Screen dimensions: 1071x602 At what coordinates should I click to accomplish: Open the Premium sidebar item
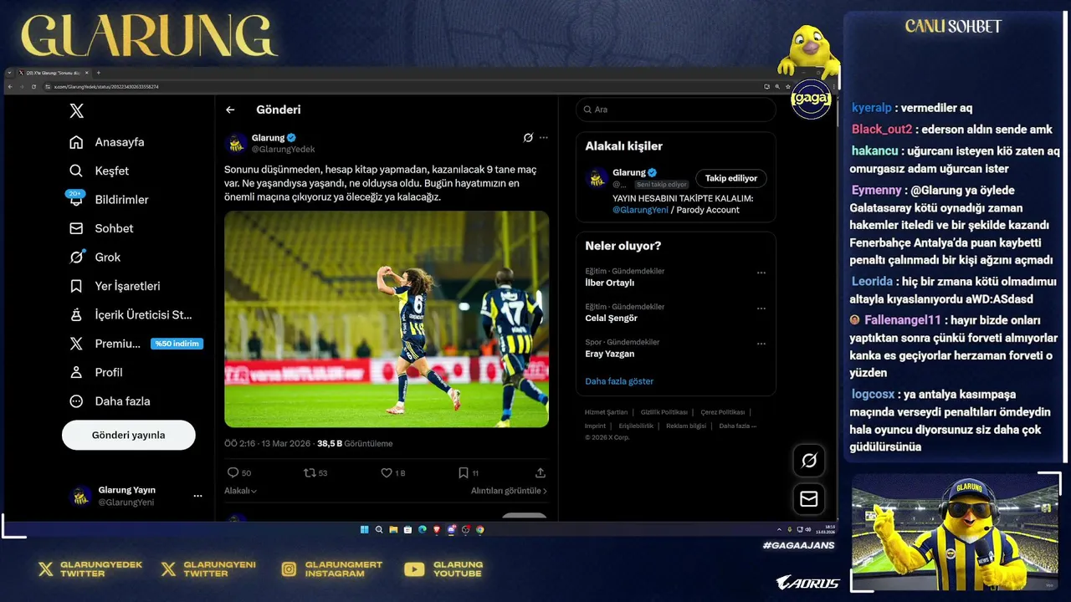(105, 344)
